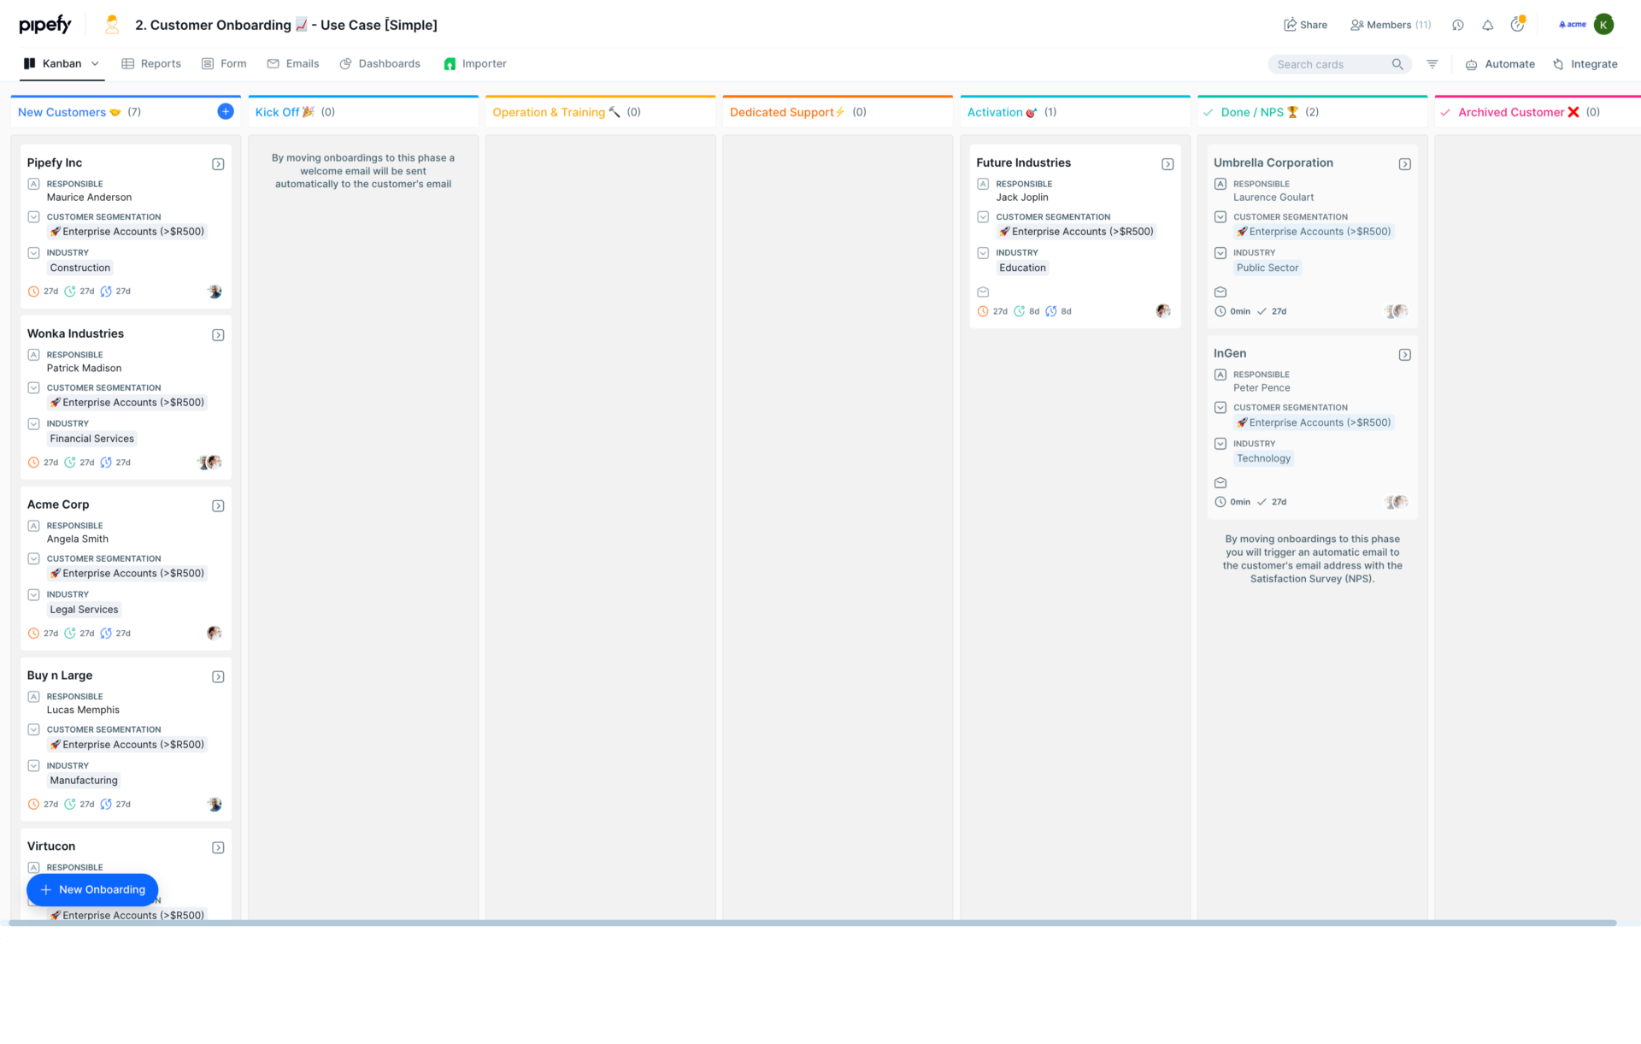Image resolution: width=1641 pixels, height=1044 pixels.
Task: Open the search magnifier in Search cards field
Action: coord(1398,64)
